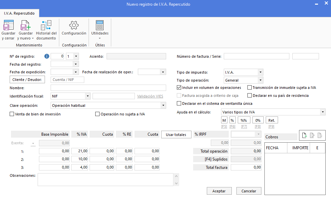Click row 3 % IVA value 4,00
The height and width of the screenshot is (200, 331).
click(x=80, y=167)
